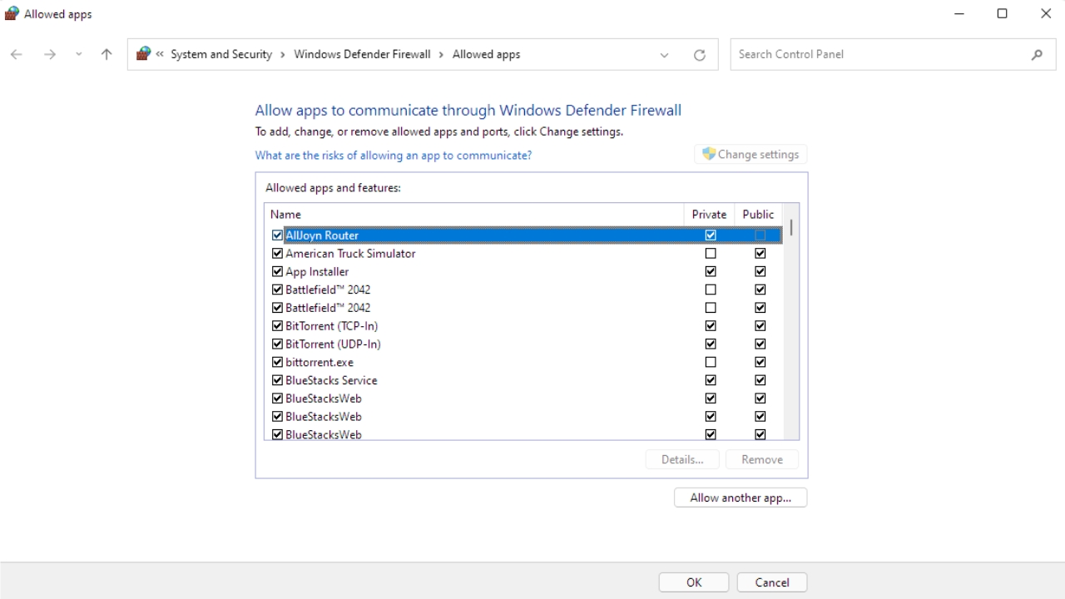The height and width of the screenshot is (599, 1065).
Task: Refresh the Allowed apps page
Action: coord(700,55)
